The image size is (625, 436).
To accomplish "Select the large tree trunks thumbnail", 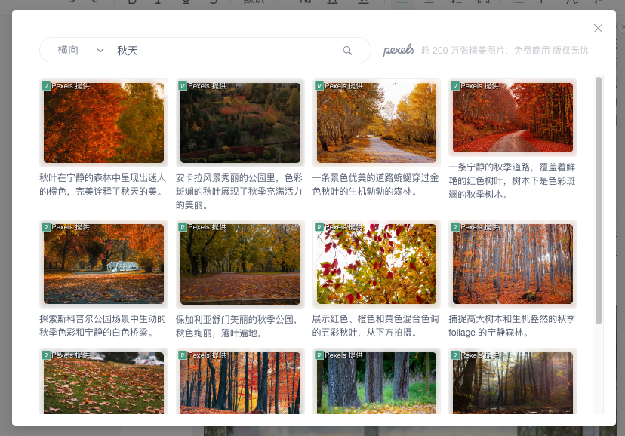I will click(x=377, y=383).
